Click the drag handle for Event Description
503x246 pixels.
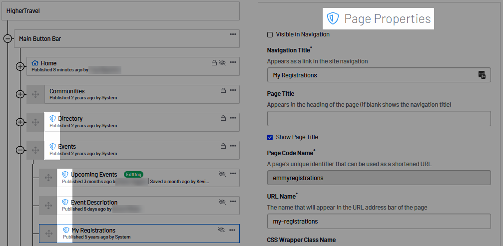coord(48,206)
